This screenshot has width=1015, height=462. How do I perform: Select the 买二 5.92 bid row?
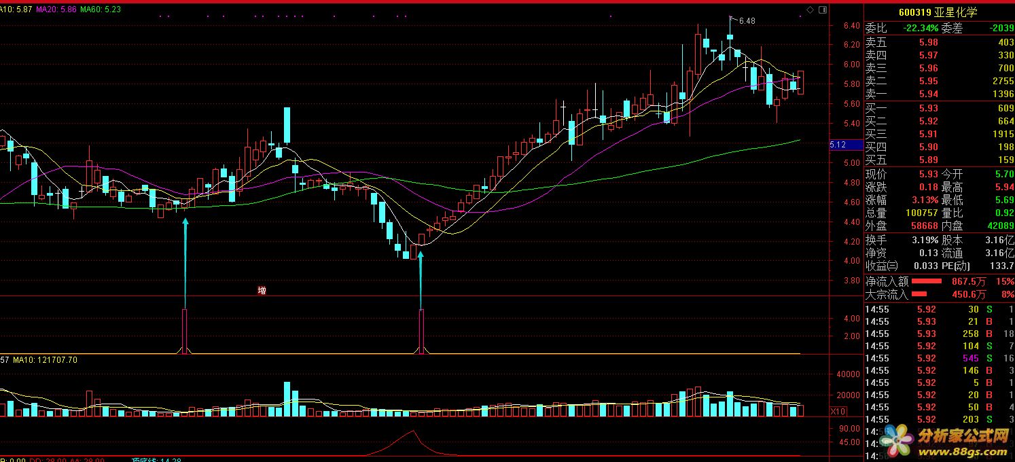940,121
